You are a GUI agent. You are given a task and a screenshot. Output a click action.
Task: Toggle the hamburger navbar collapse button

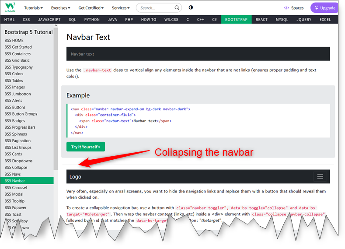coord(320,177)
